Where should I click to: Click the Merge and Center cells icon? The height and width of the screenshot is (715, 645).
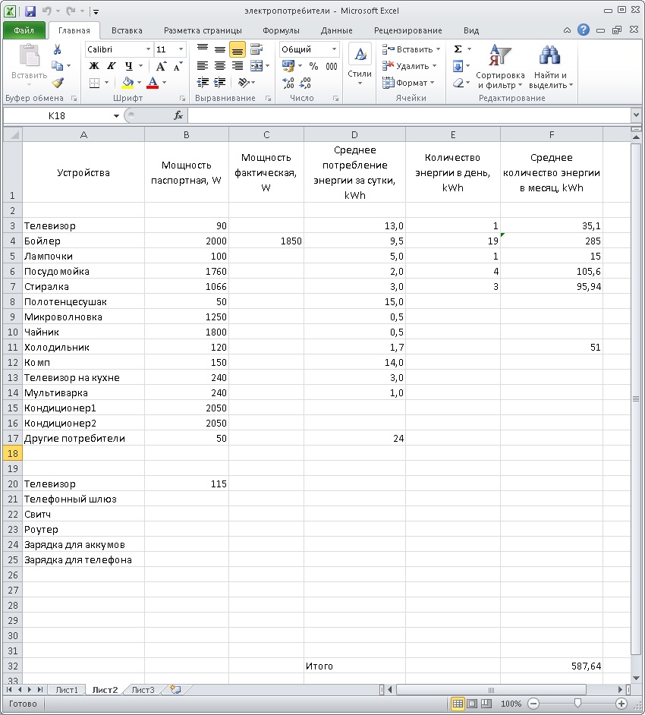[256, 66]
